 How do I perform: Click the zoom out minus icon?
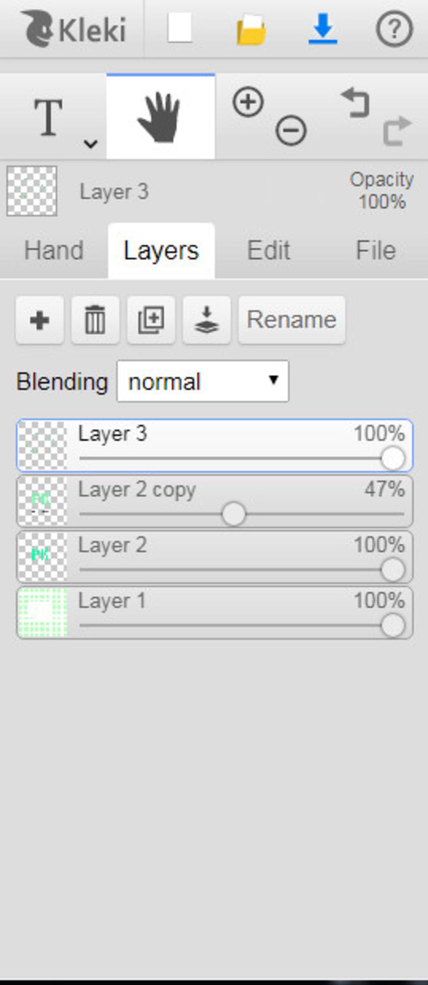(291, 130)
